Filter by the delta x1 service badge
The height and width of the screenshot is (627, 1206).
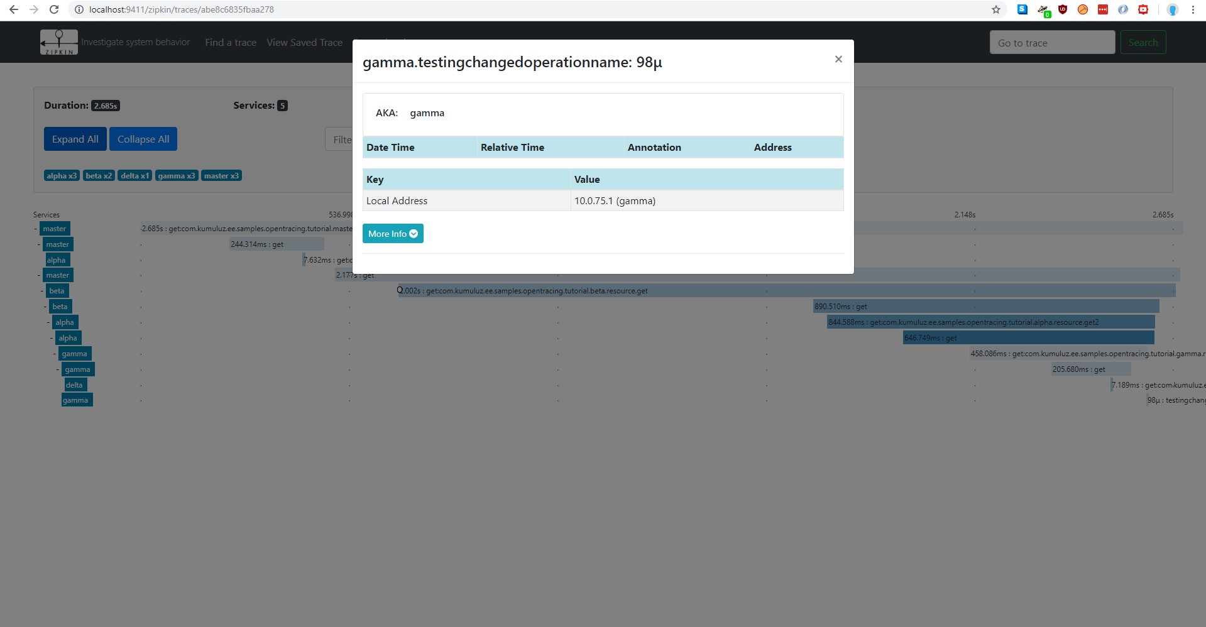click(x=135, y=176)
